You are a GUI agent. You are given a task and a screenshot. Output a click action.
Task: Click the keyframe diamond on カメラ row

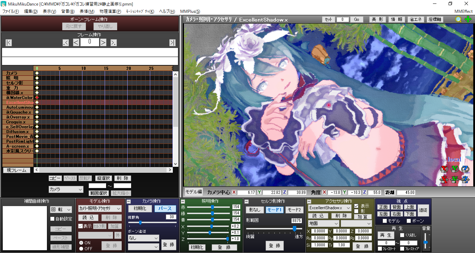pyautogui.click(x=37, y=74)
